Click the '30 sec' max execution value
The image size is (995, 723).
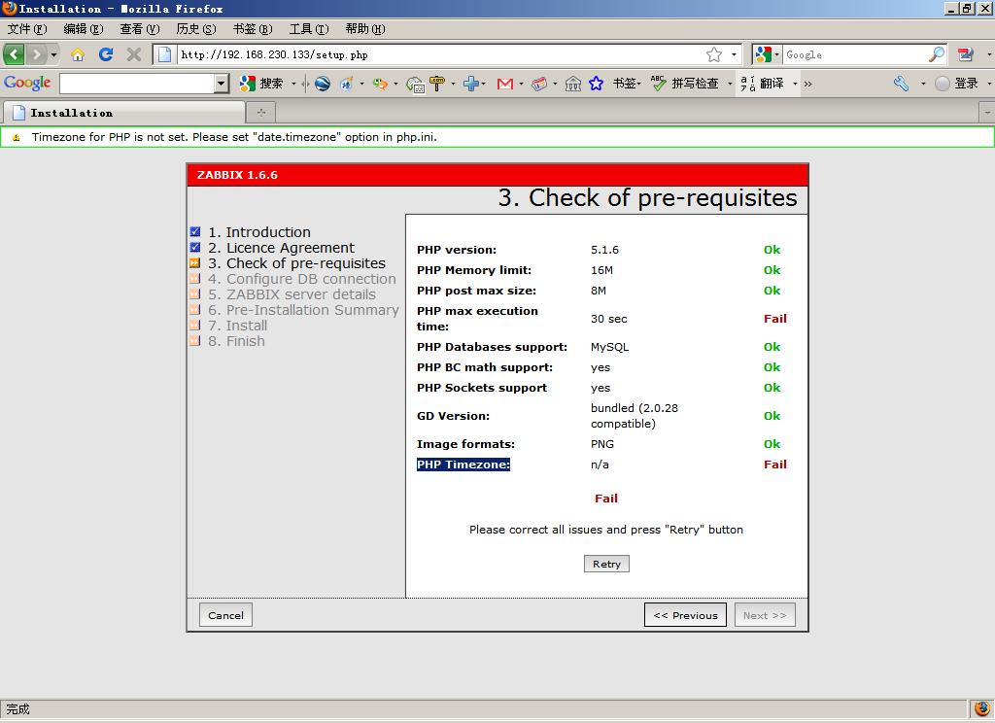(x=608, y=319)
